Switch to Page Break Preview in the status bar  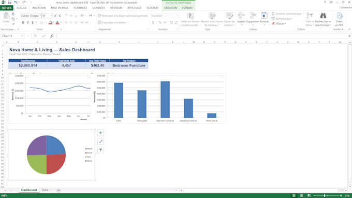(x=309, y=196)
